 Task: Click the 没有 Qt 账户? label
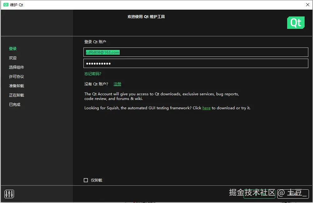click(96, 84)
